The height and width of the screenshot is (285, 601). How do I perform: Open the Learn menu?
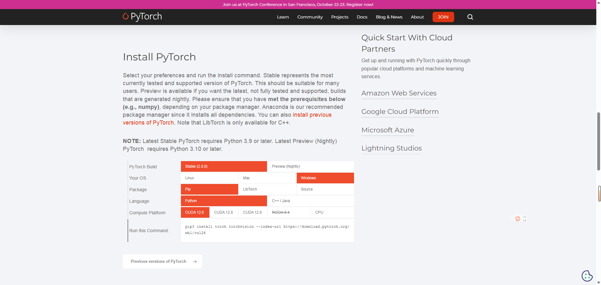click(283, 17)
